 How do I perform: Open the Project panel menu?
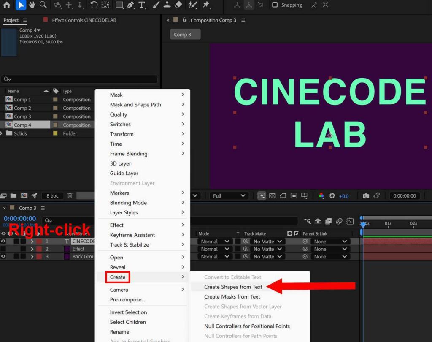[x=25, y=20]
